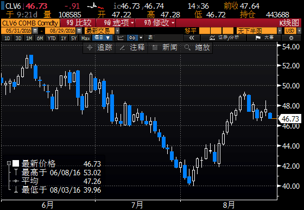
Task: Open the 无下半图 lower chart dropdown
Action: coord(280,31)
